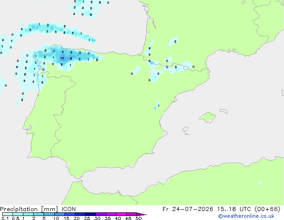Click legend tick label '35'
Image resolution: width=284 pixels, height=220 pixels.
pyautogui.click(x=108, y=218)
